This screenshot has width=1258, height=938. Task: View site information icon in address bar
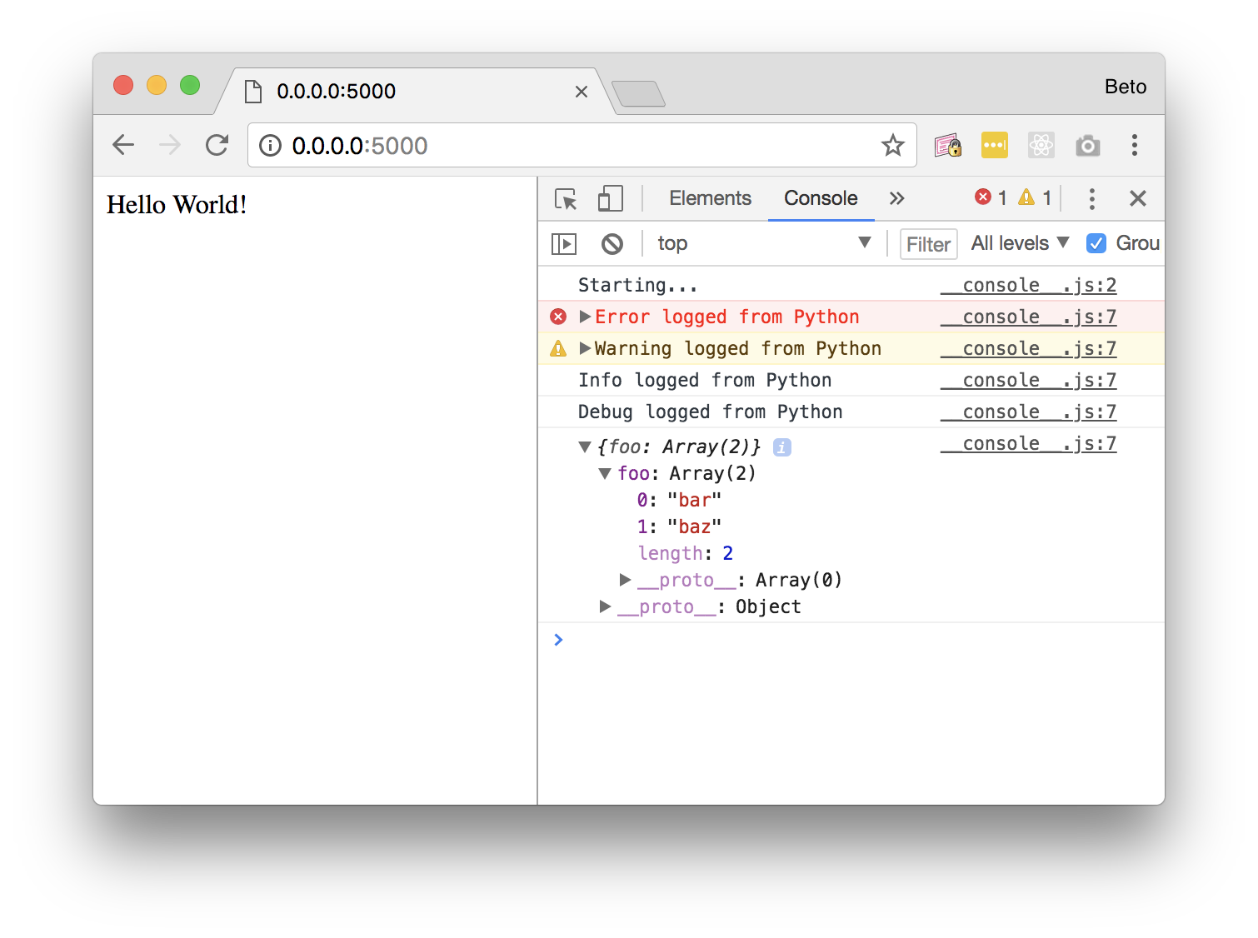(x=270, y=146)
